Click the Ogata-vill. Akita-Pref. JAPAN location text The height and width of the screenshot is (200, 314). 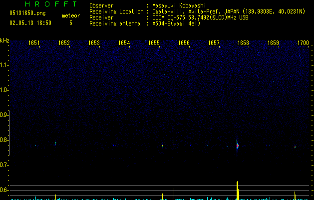[x=229, y=11]
